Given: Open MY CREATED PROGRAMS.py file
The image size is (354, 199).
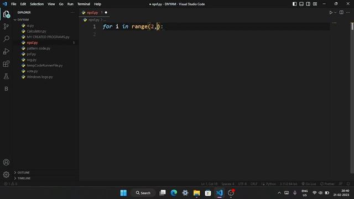Looking at the screenshot, I should pyautogui.click(x=48, y=37).
